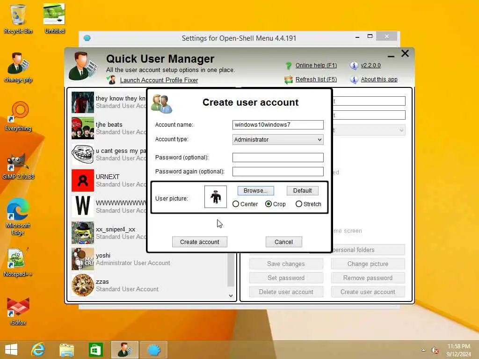The height and width of the screenshot is (359, 479).
Task: Click the pizza avatar of zzas
Action: pos(83,285)
